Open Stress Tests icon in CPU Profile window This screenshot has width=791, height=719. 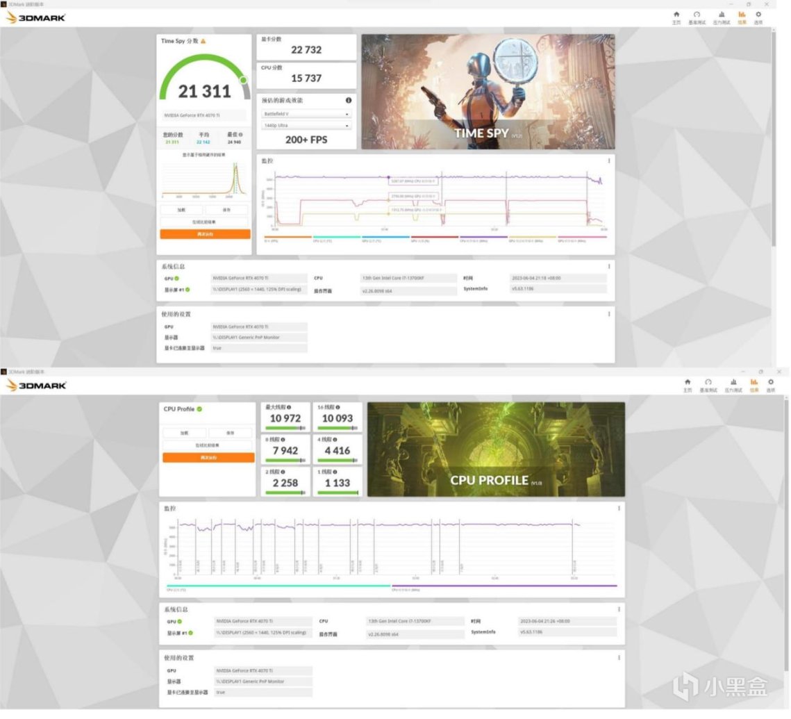(x=733, y=383)
